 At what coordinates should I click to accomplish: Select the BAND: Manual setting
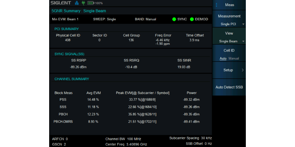pyautogui.click(x=145, y=19)
